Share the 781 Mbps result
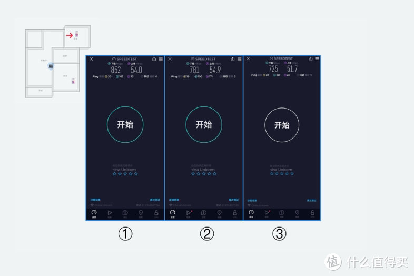The height and width of the screenshot is (276, 414). click(233, 59)
